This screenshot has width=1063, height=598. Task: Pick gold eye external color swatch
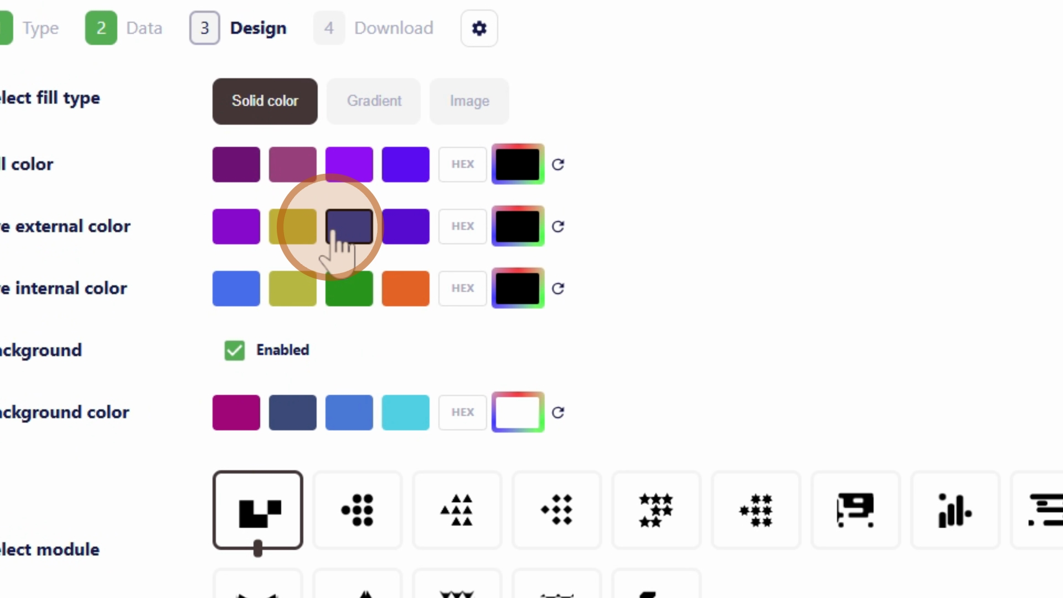click(x=293, y=226)
